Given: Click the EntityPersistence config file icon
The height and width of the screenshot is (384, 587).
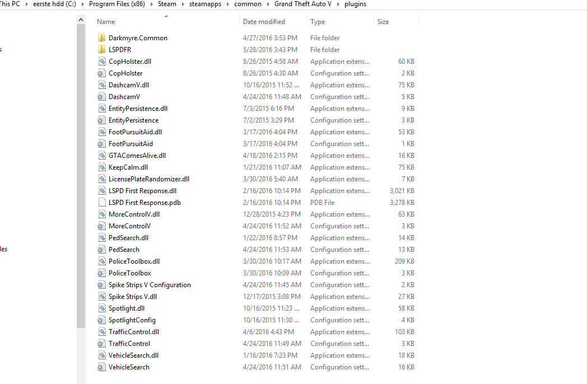Looking at the screenshot, I should tap(101, 120).
